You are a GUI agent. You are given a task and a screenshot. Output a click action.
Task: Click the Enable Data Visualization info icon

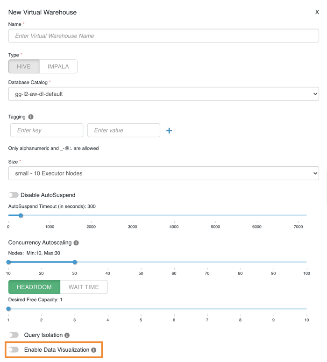[x=94, y=350]
